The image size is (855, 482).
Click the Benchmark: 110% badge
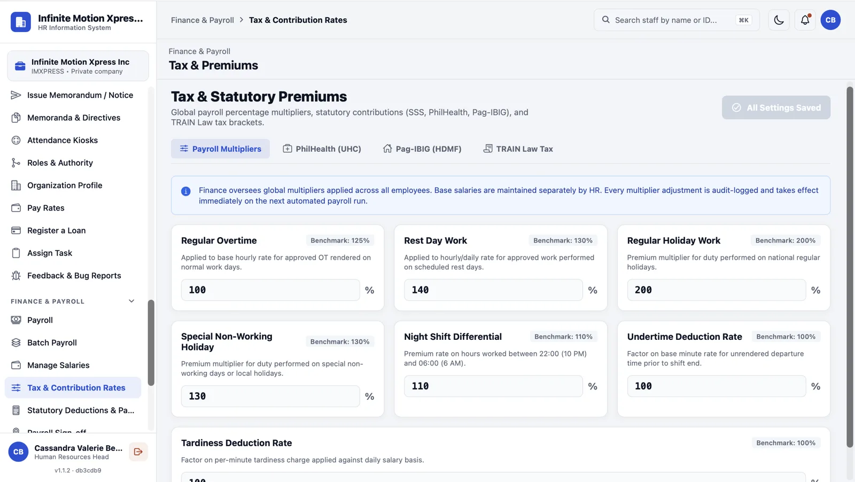click(563, 337)
